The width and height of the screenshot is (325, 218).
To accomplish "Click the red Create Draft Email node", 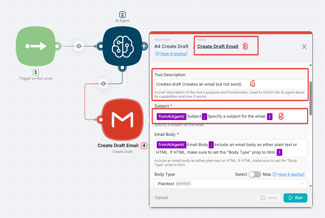I will (x=122, y=120).
